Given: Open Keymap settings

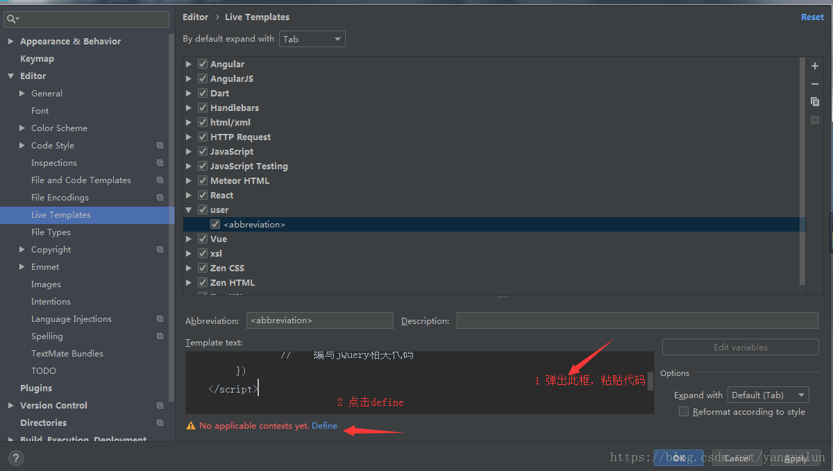Looking at the screenshot, I should tap(37, 59).
